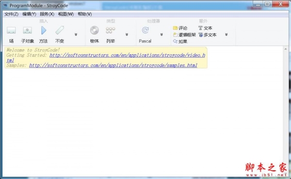Click the scrollbar up arrow
This screenshot has height=179, width=291.
tap(286, 49)
